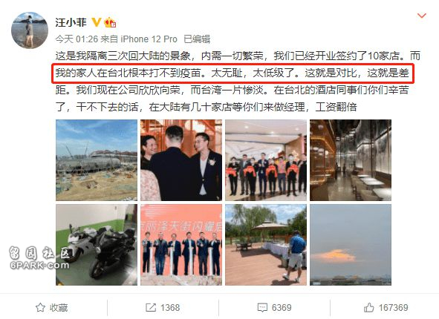439x319 pixels.
Task: Open the ribbon-cutting ceremony group photo
Action: tap(266, 160)
